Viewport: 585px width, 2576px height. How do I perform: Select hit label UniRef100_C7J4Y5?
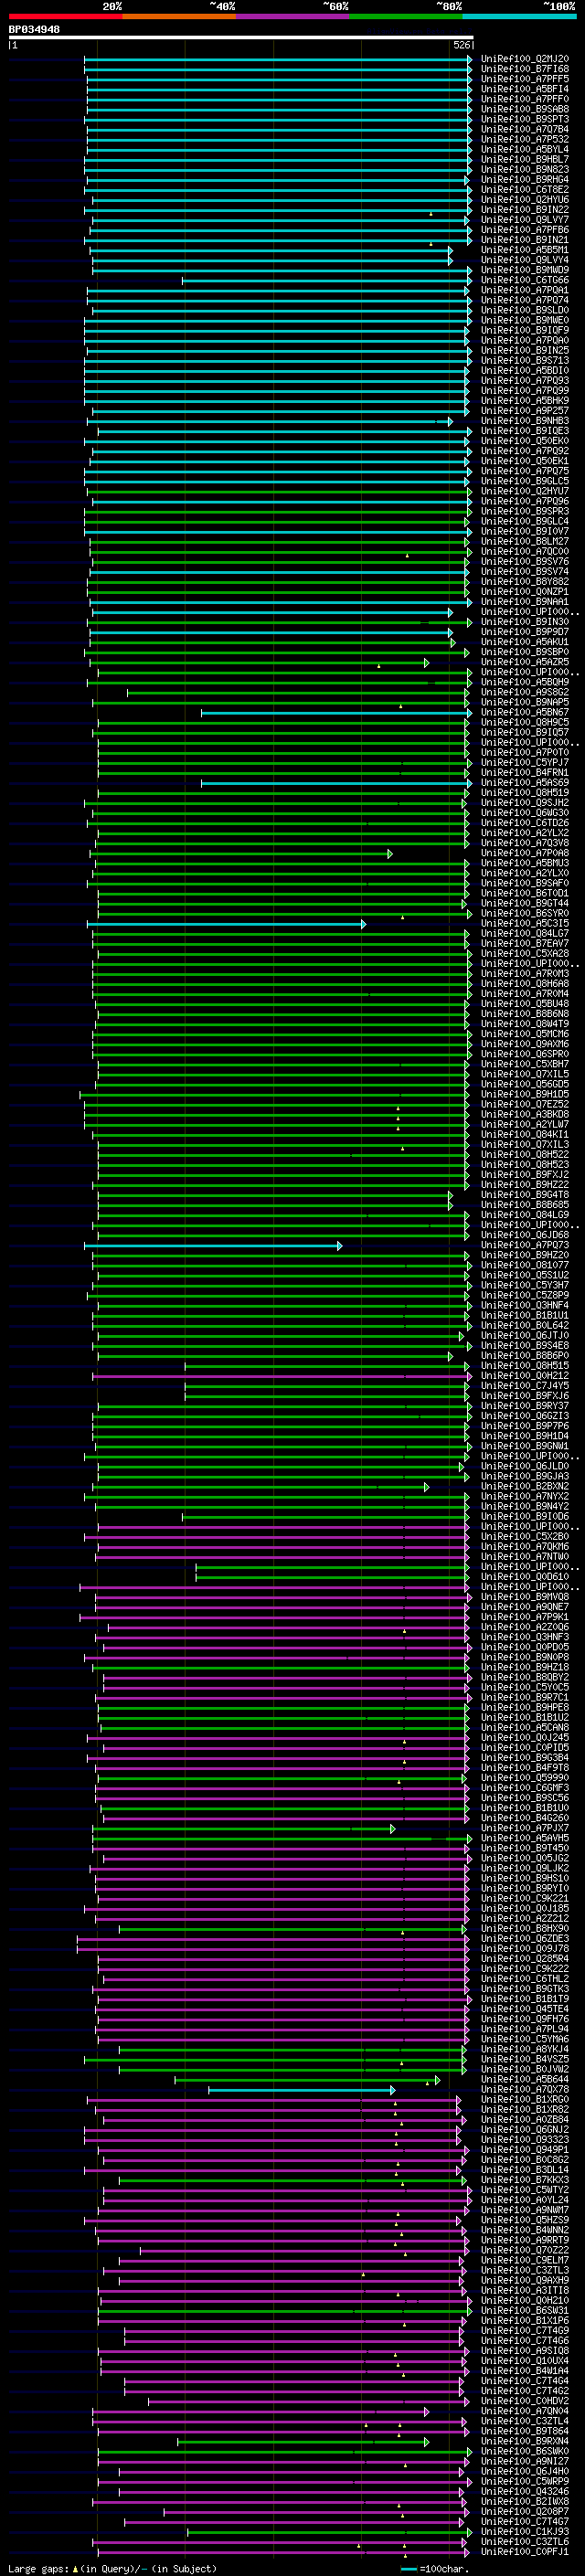pos(525,1386)
